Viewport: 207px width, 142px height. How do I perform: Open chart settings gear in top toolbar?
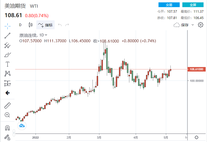point(201,25)
